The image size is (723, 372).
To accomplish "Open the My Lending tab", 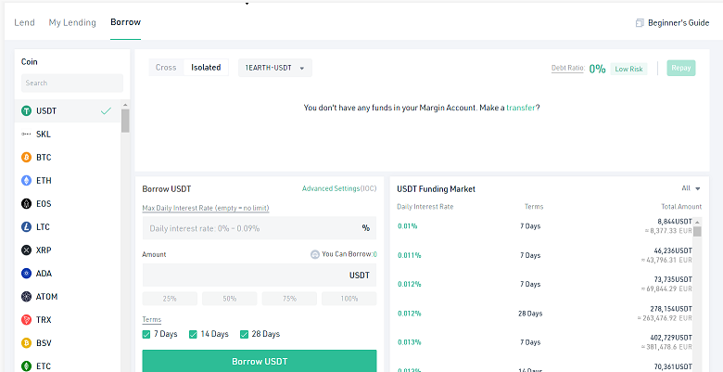I will pos(72,22).
